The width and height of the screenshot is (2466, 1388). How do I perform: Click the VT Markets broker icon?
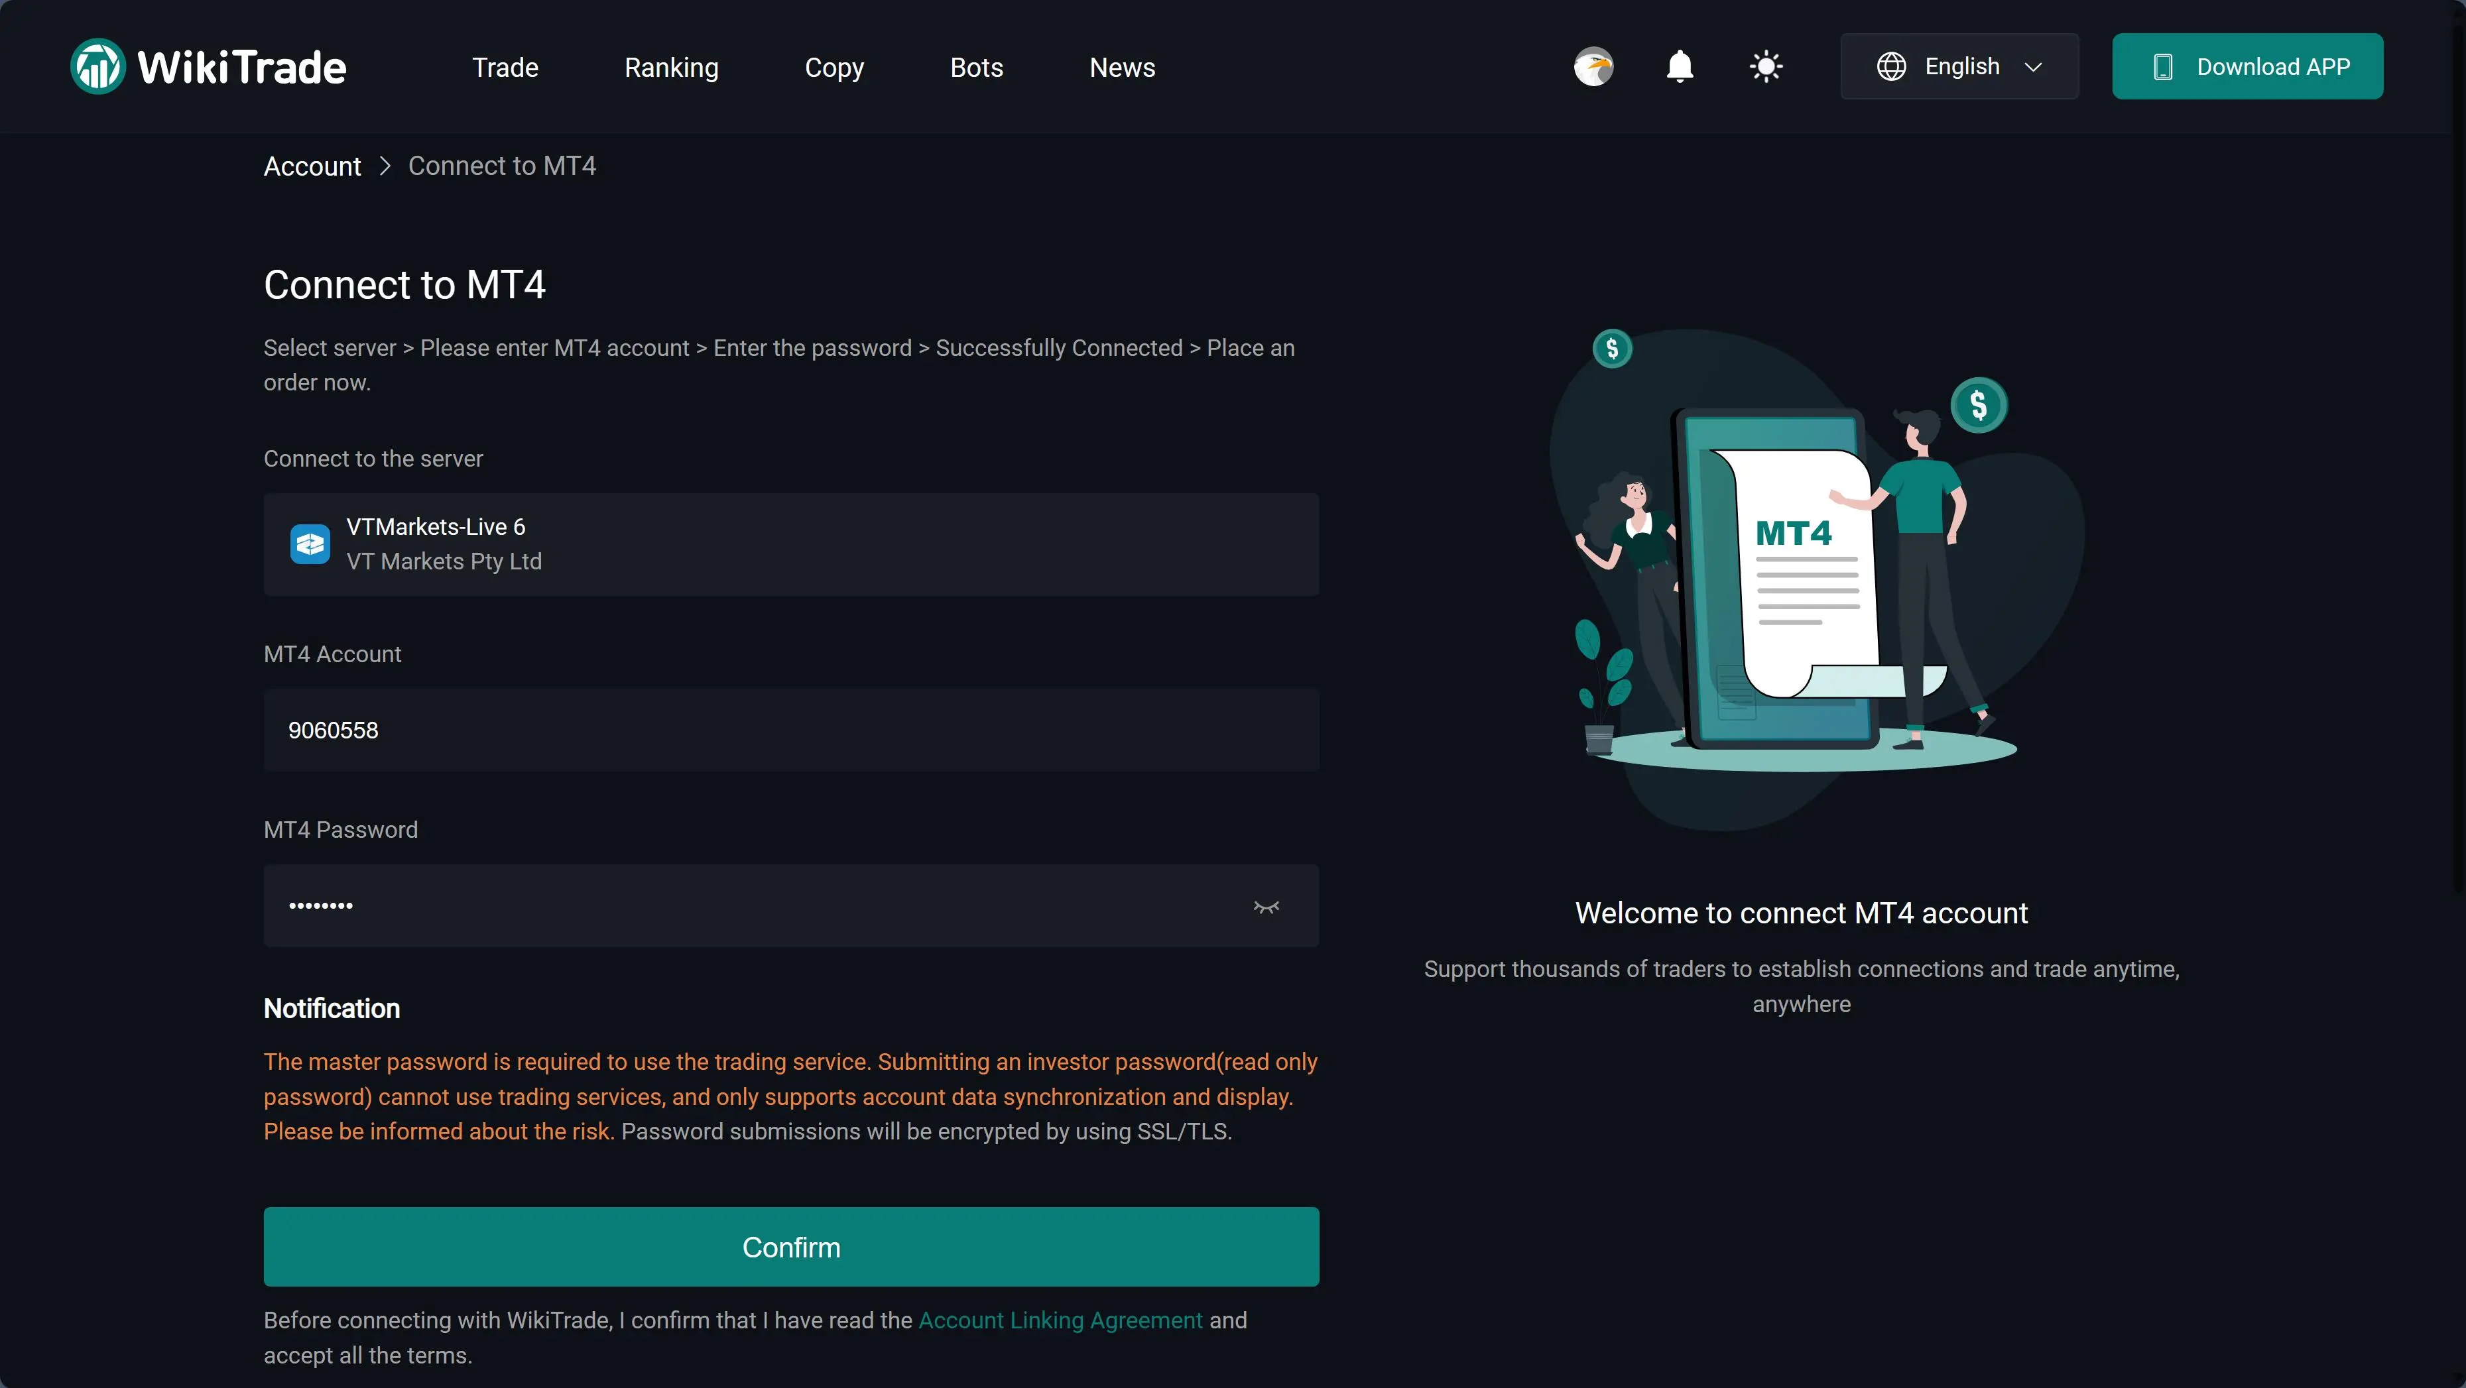(310, 545)
